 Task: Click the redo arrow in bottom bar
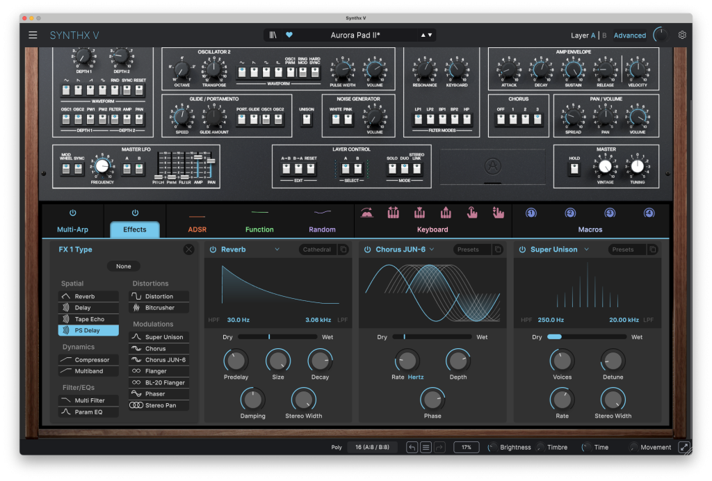[439, 448]
